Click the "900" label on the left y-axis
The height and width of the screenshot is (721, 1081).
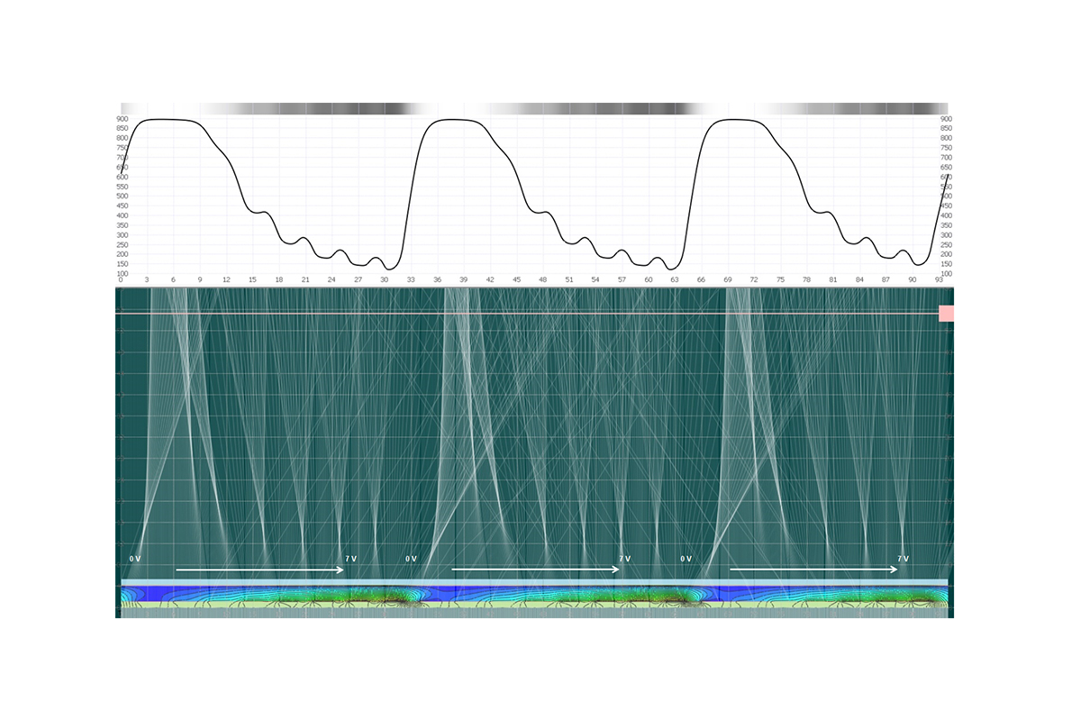tap(123, 119)
